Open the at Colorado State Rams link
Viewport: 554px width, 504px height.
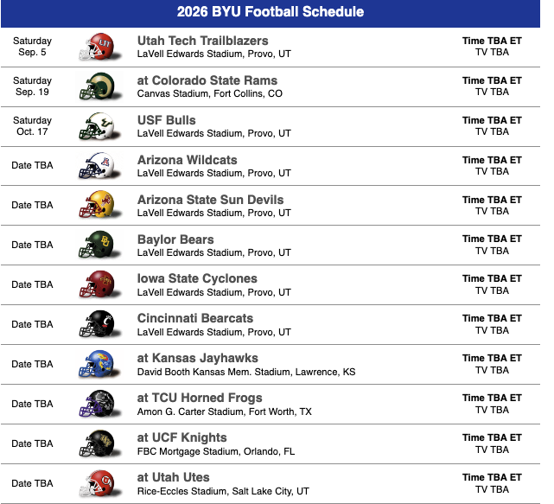207,80
